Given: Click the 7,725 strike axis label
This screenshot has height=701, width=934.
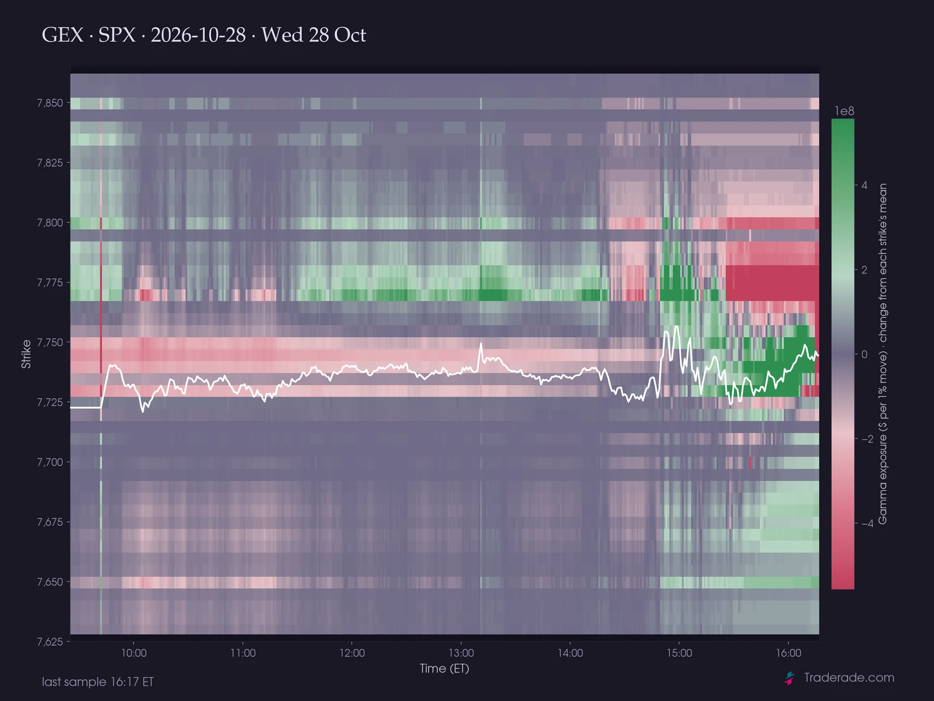Looking at the screenshot, I should [50, 402].
